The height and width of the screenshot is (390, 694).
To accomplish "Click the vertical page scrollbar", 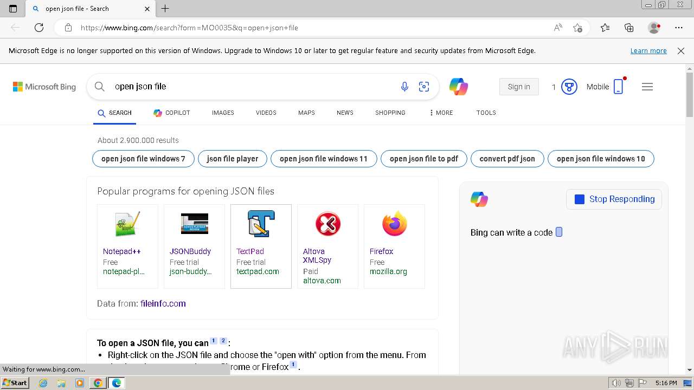I will [x=690, y=95].
